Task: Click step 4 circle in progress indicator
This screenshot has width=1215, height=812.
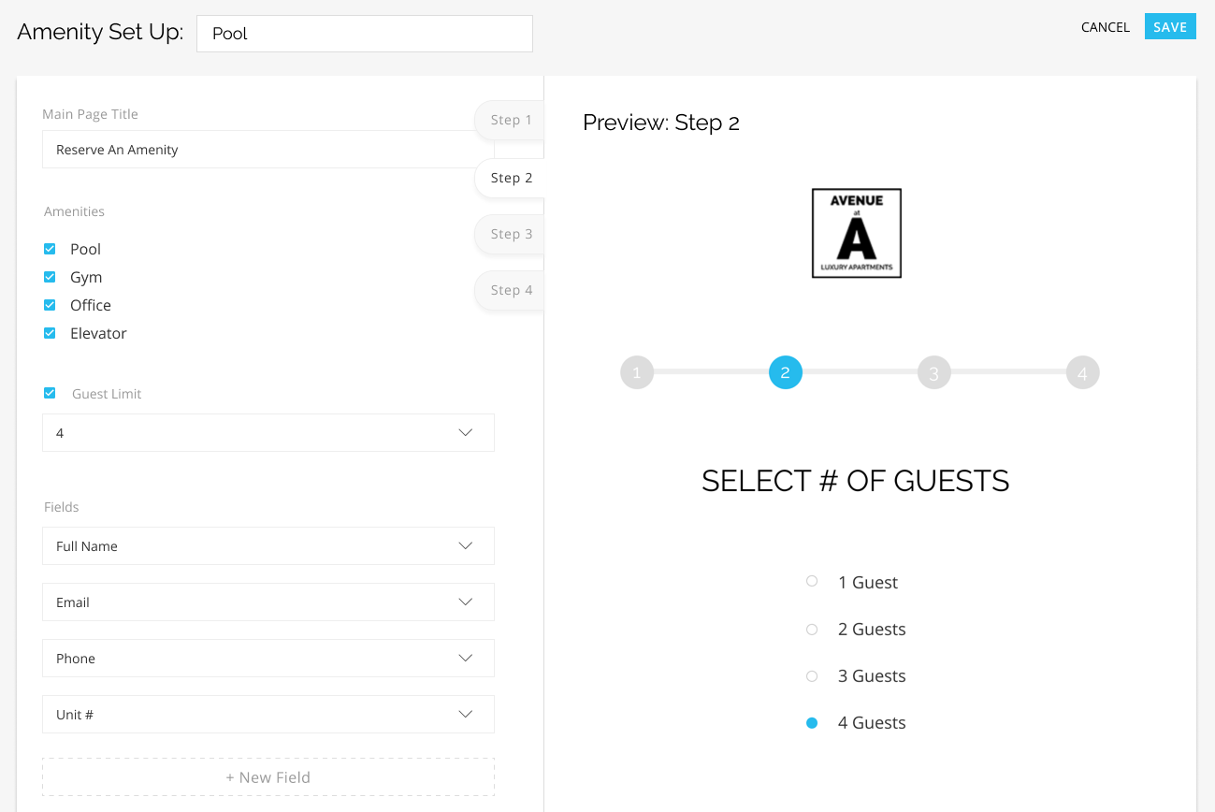Action: pos(1082,372)
